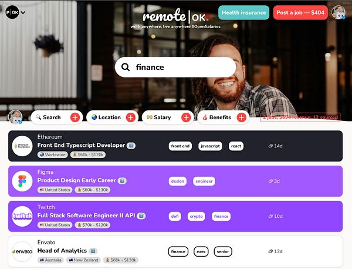Select the javascript tag on Ethereum job
Screen dimensions: 352x269
tap(210, 146)
